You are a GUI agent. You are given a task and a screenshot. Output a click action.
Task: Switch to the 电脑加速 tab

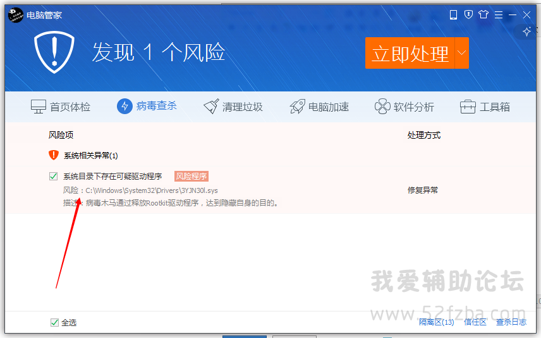coord(319,107)
